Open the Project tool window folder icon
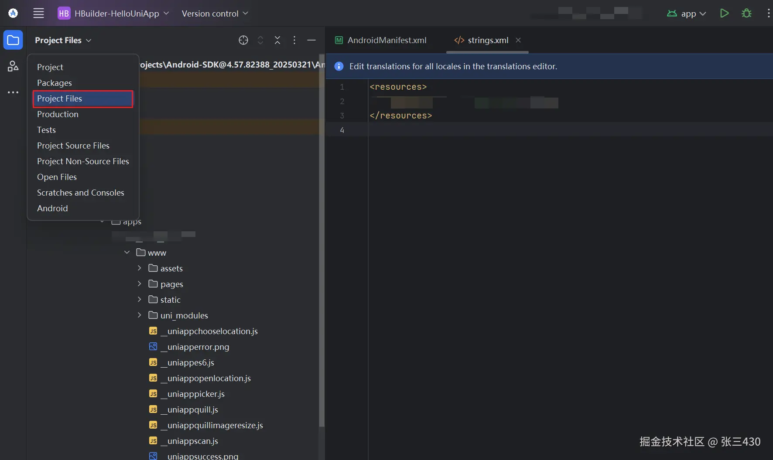773x460 pixels. pos(13,41)
